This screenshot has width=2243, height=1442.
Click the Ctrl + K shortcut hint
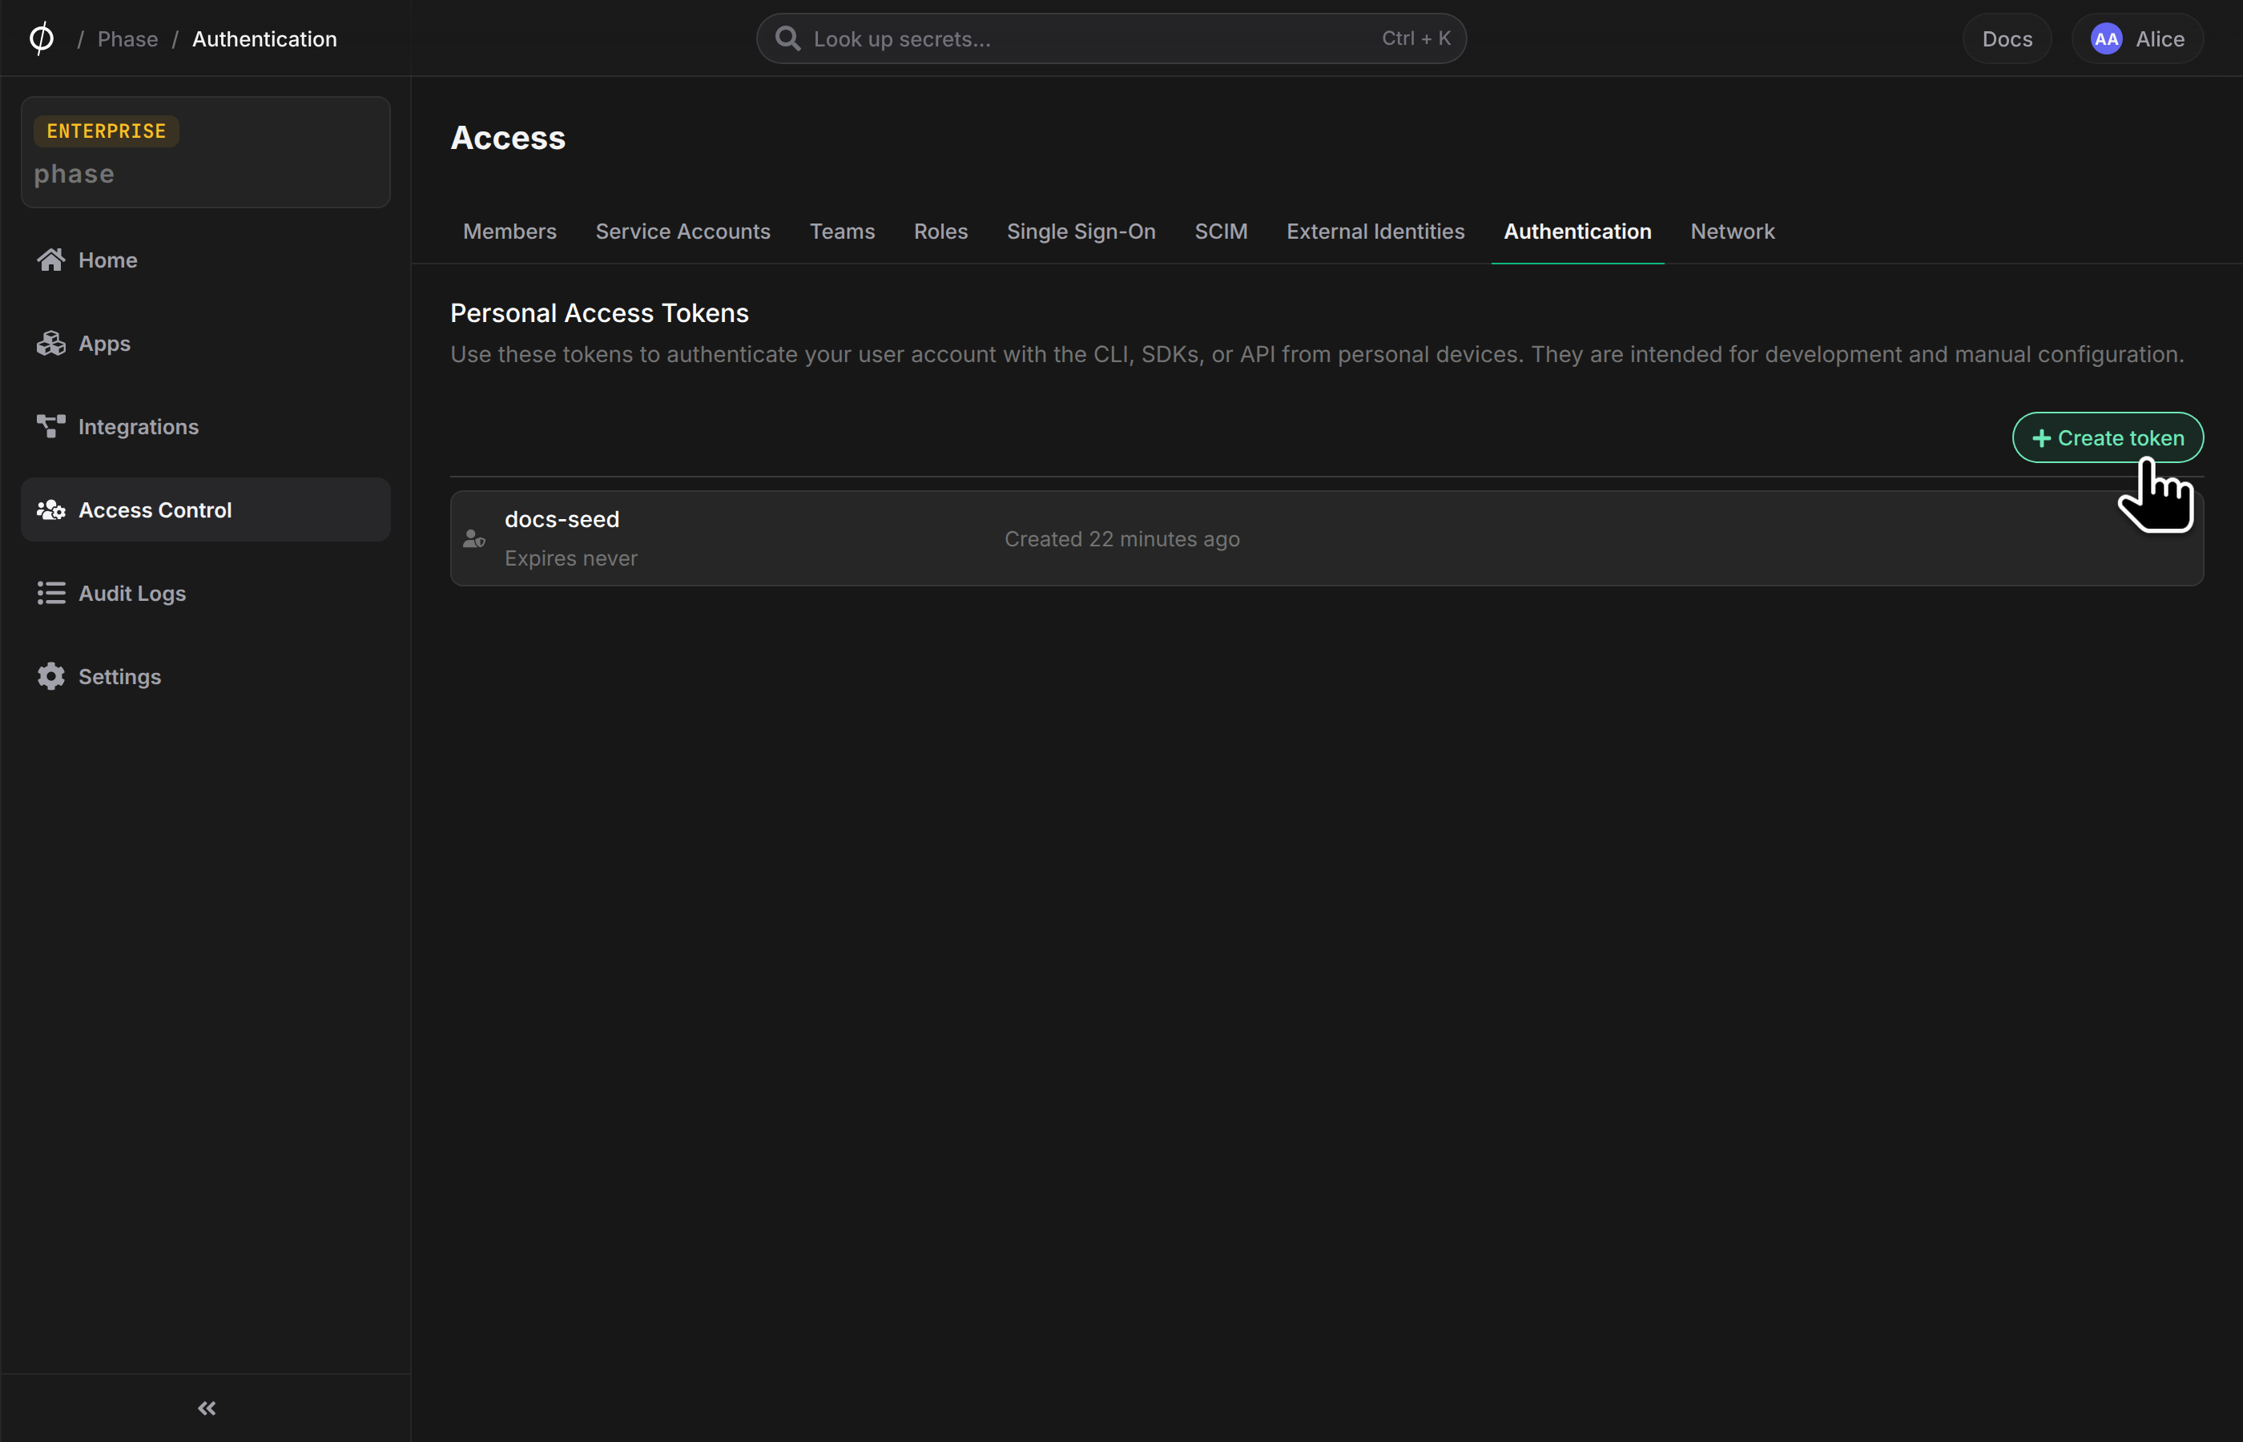pos(1415,38)
